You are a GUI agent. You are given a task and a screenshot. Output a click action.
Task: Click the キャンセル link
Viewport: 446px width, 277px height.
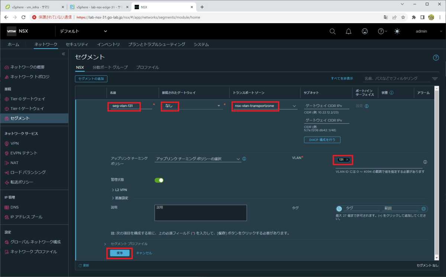coord(144,253)
